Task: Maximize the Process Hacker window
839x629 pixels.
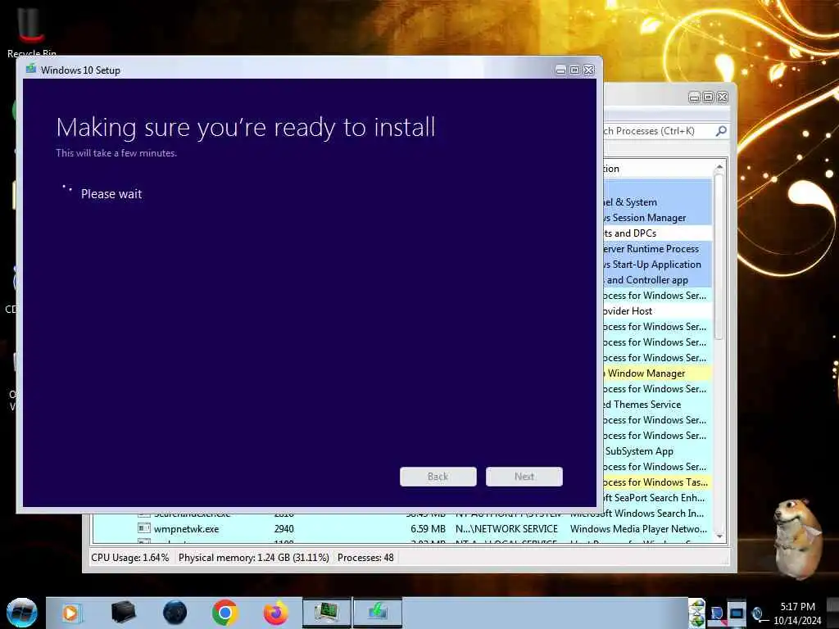Action: [x=709, y=97]
